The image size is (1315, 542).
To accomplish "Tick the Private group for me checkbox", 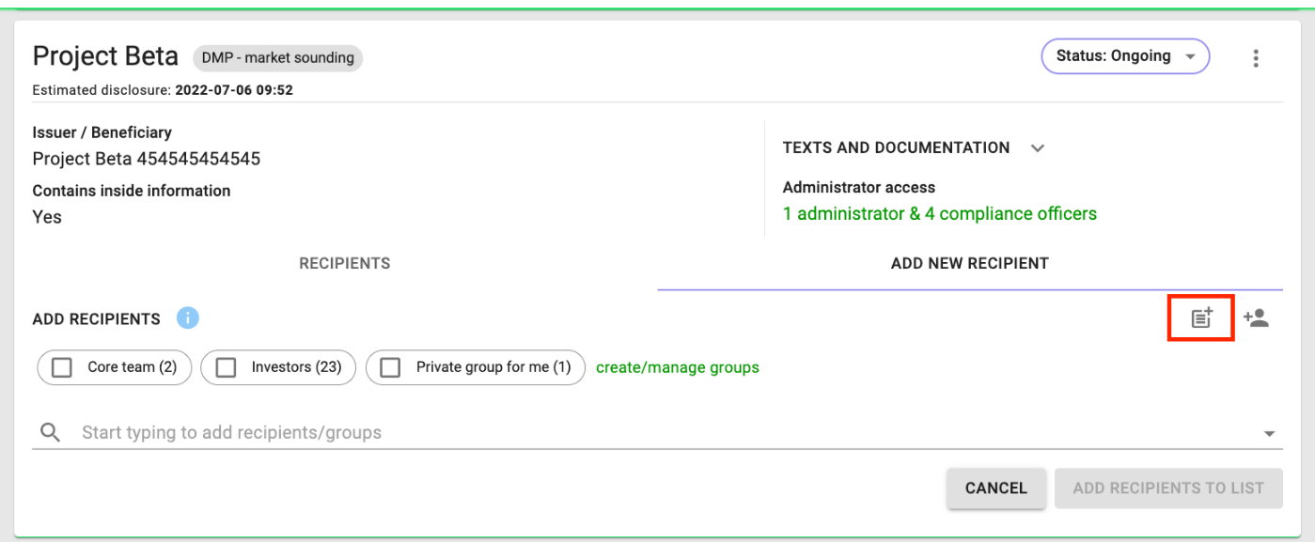I will pos(390,367).
